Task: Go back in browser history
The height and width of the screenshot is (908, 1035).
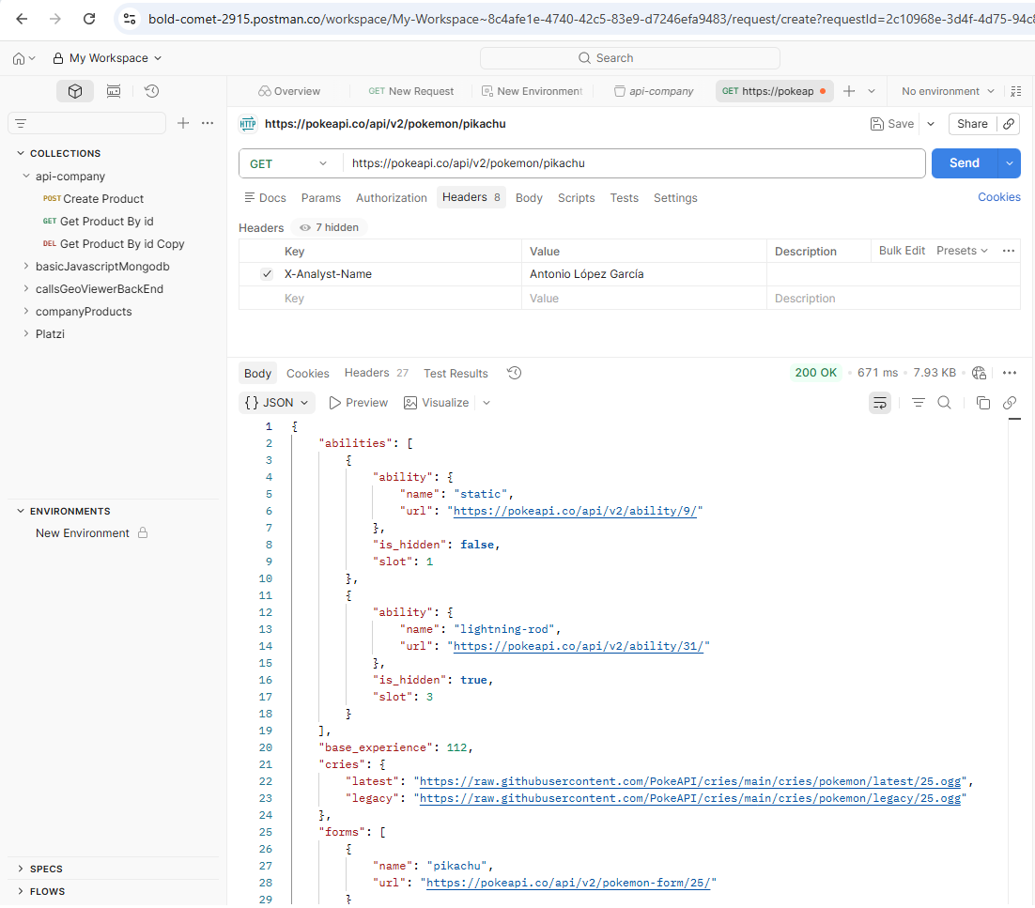Action: [x=22, y=19]
